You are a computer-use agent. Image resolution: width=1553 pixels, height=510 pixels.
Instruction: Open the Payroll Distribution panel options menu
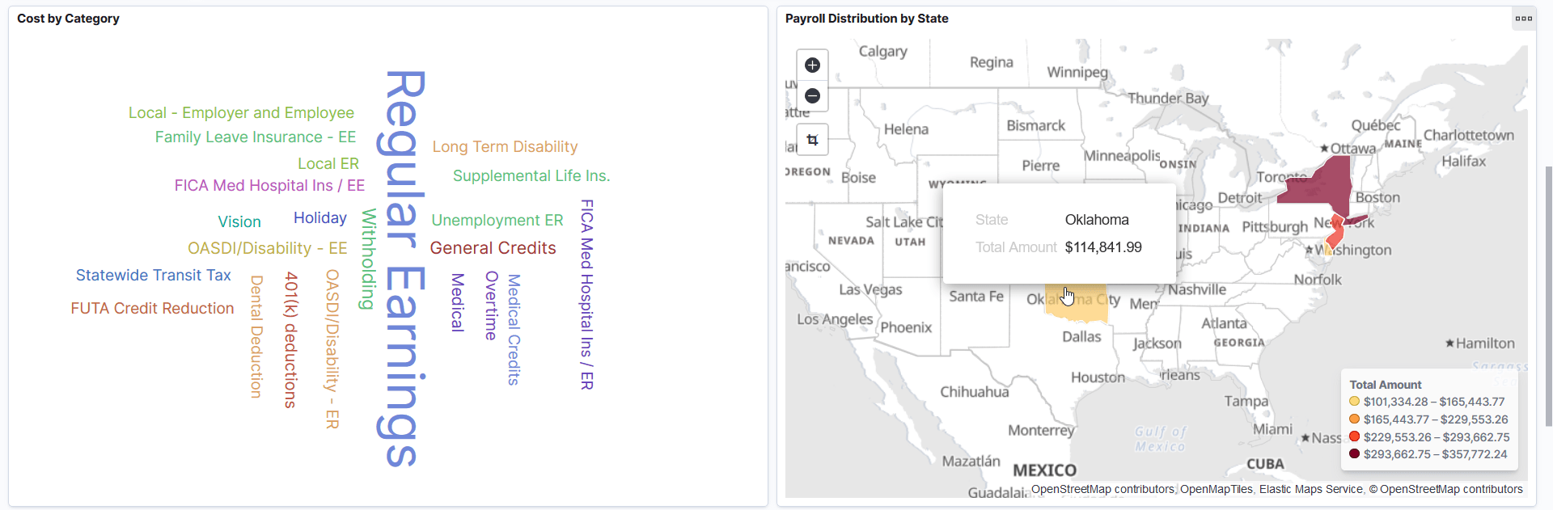(x=1524, y=18)
